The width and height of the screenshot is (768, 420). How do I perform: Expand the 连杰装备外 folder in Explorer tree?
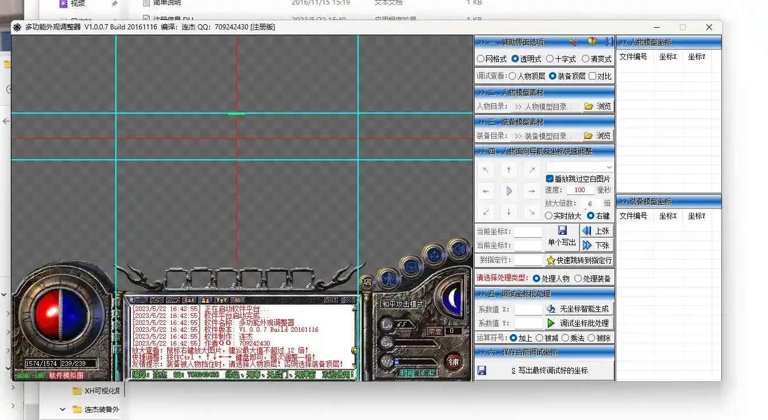[x=62, y=410]
